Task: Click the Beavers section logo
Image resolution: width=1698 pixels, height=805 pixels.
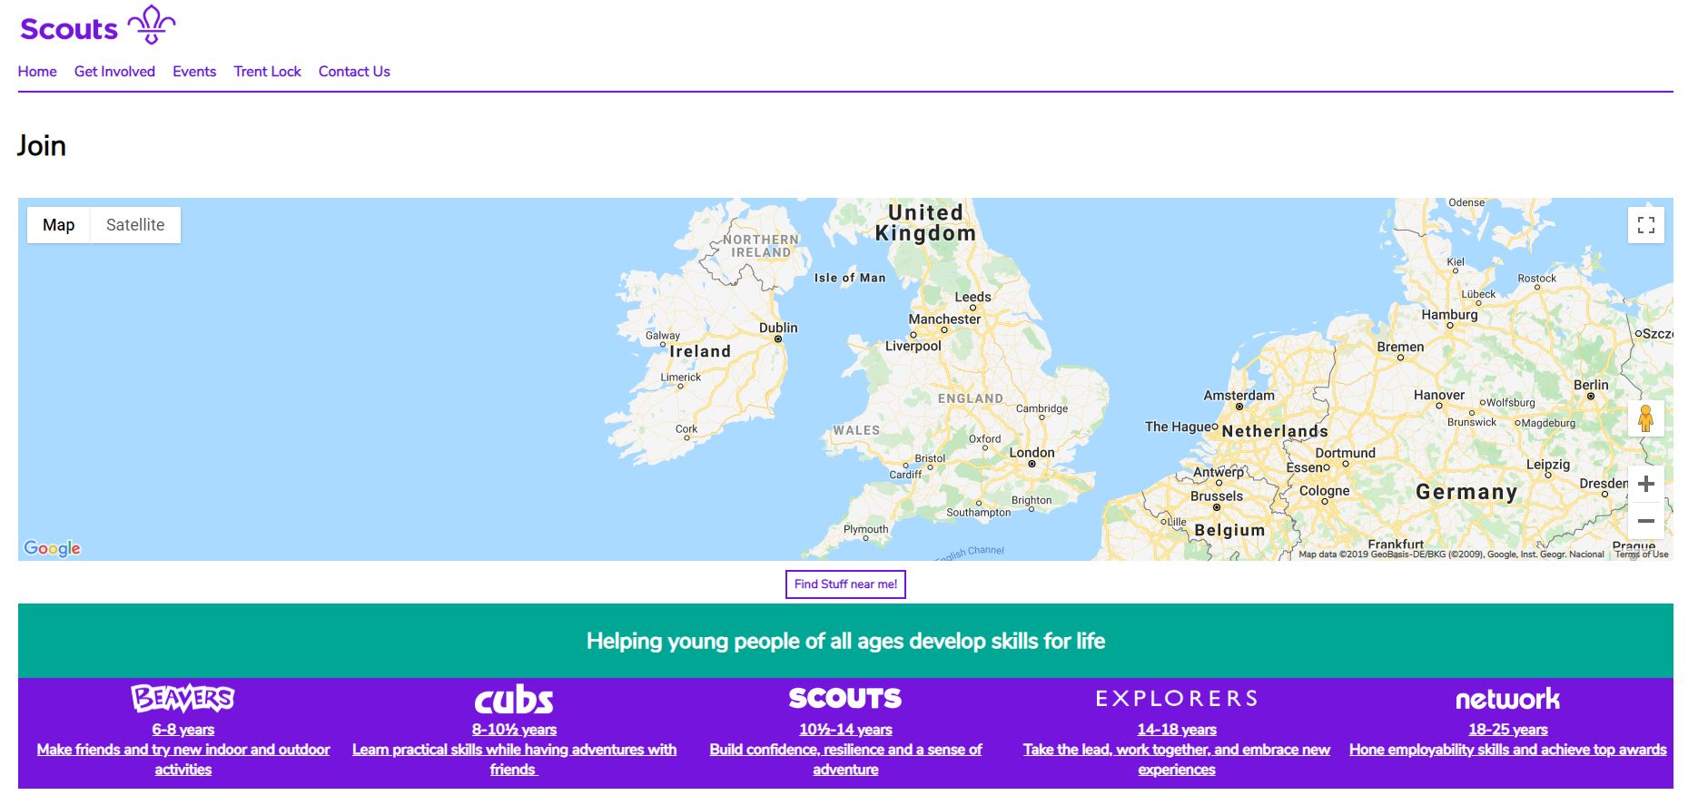Action: click(x=183, y=698)
